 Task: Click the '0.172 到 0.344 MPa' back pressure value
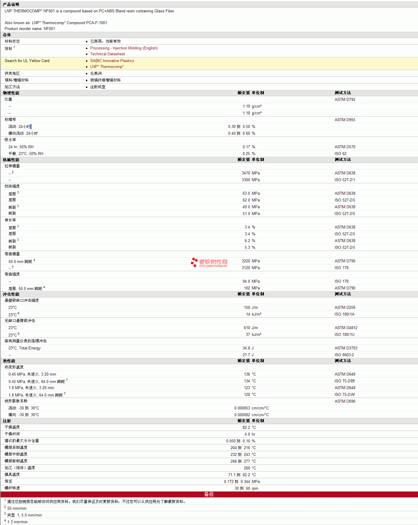[x=242, y=482]
